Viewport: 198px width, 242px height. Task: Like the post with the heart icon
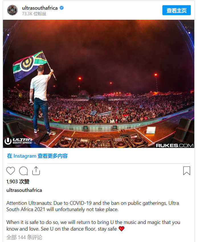(x=11, y=171)
